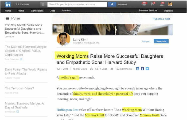187x120 pixels.
Task: Click the thumbs-up like icon
Action: point(91,69)
